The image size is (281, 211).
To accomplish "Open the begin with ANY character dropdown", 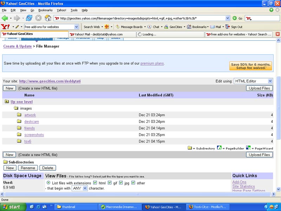I will [x=80, y=188].
